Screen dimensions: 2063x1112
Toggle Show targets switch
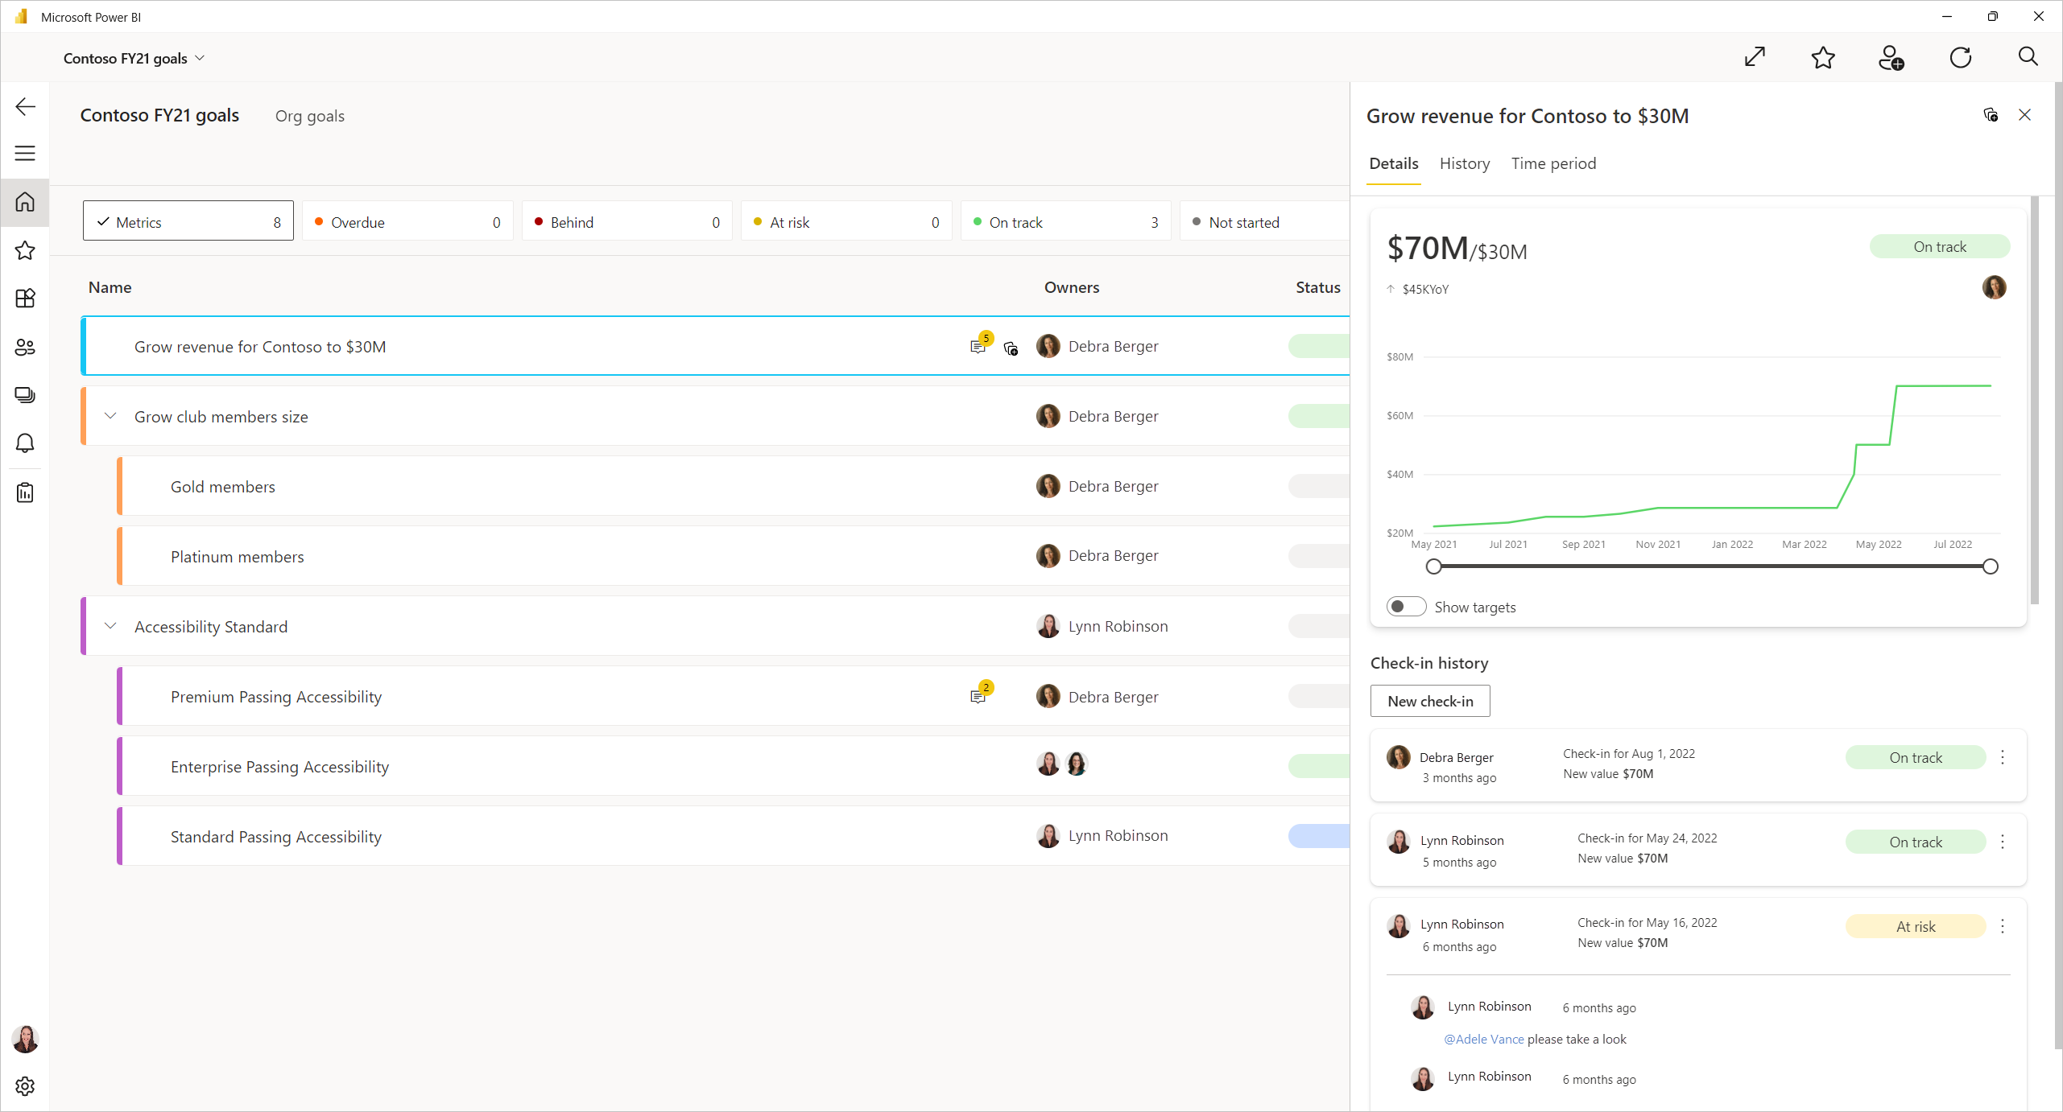(x=1405, y=607)
